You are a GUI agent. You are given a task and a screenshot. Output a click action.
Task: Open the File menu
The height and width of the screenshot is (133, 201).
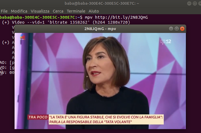tap(4, 11)
